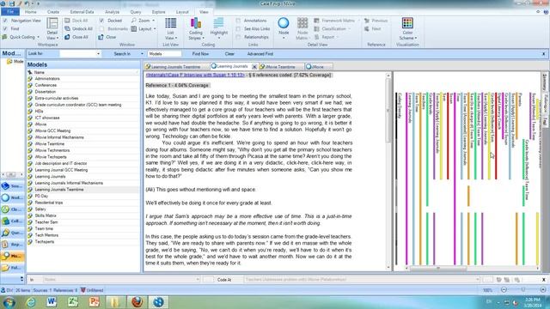The height and width of the screenshot is (309, 550).
Task: Click the detail view vertical scrollbar
Action: tap(388, 111)
